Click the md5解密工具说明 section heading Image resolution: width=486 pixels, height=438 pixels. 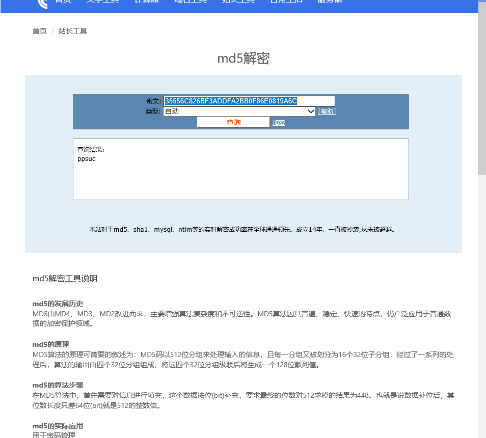pyautogui.click(x=65, y=279)
